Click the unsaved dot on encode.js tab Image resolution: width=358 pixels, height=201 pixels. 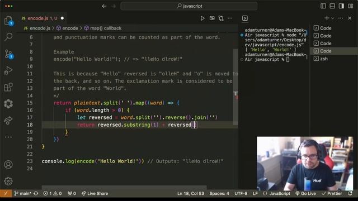click(x=62, y=18)
